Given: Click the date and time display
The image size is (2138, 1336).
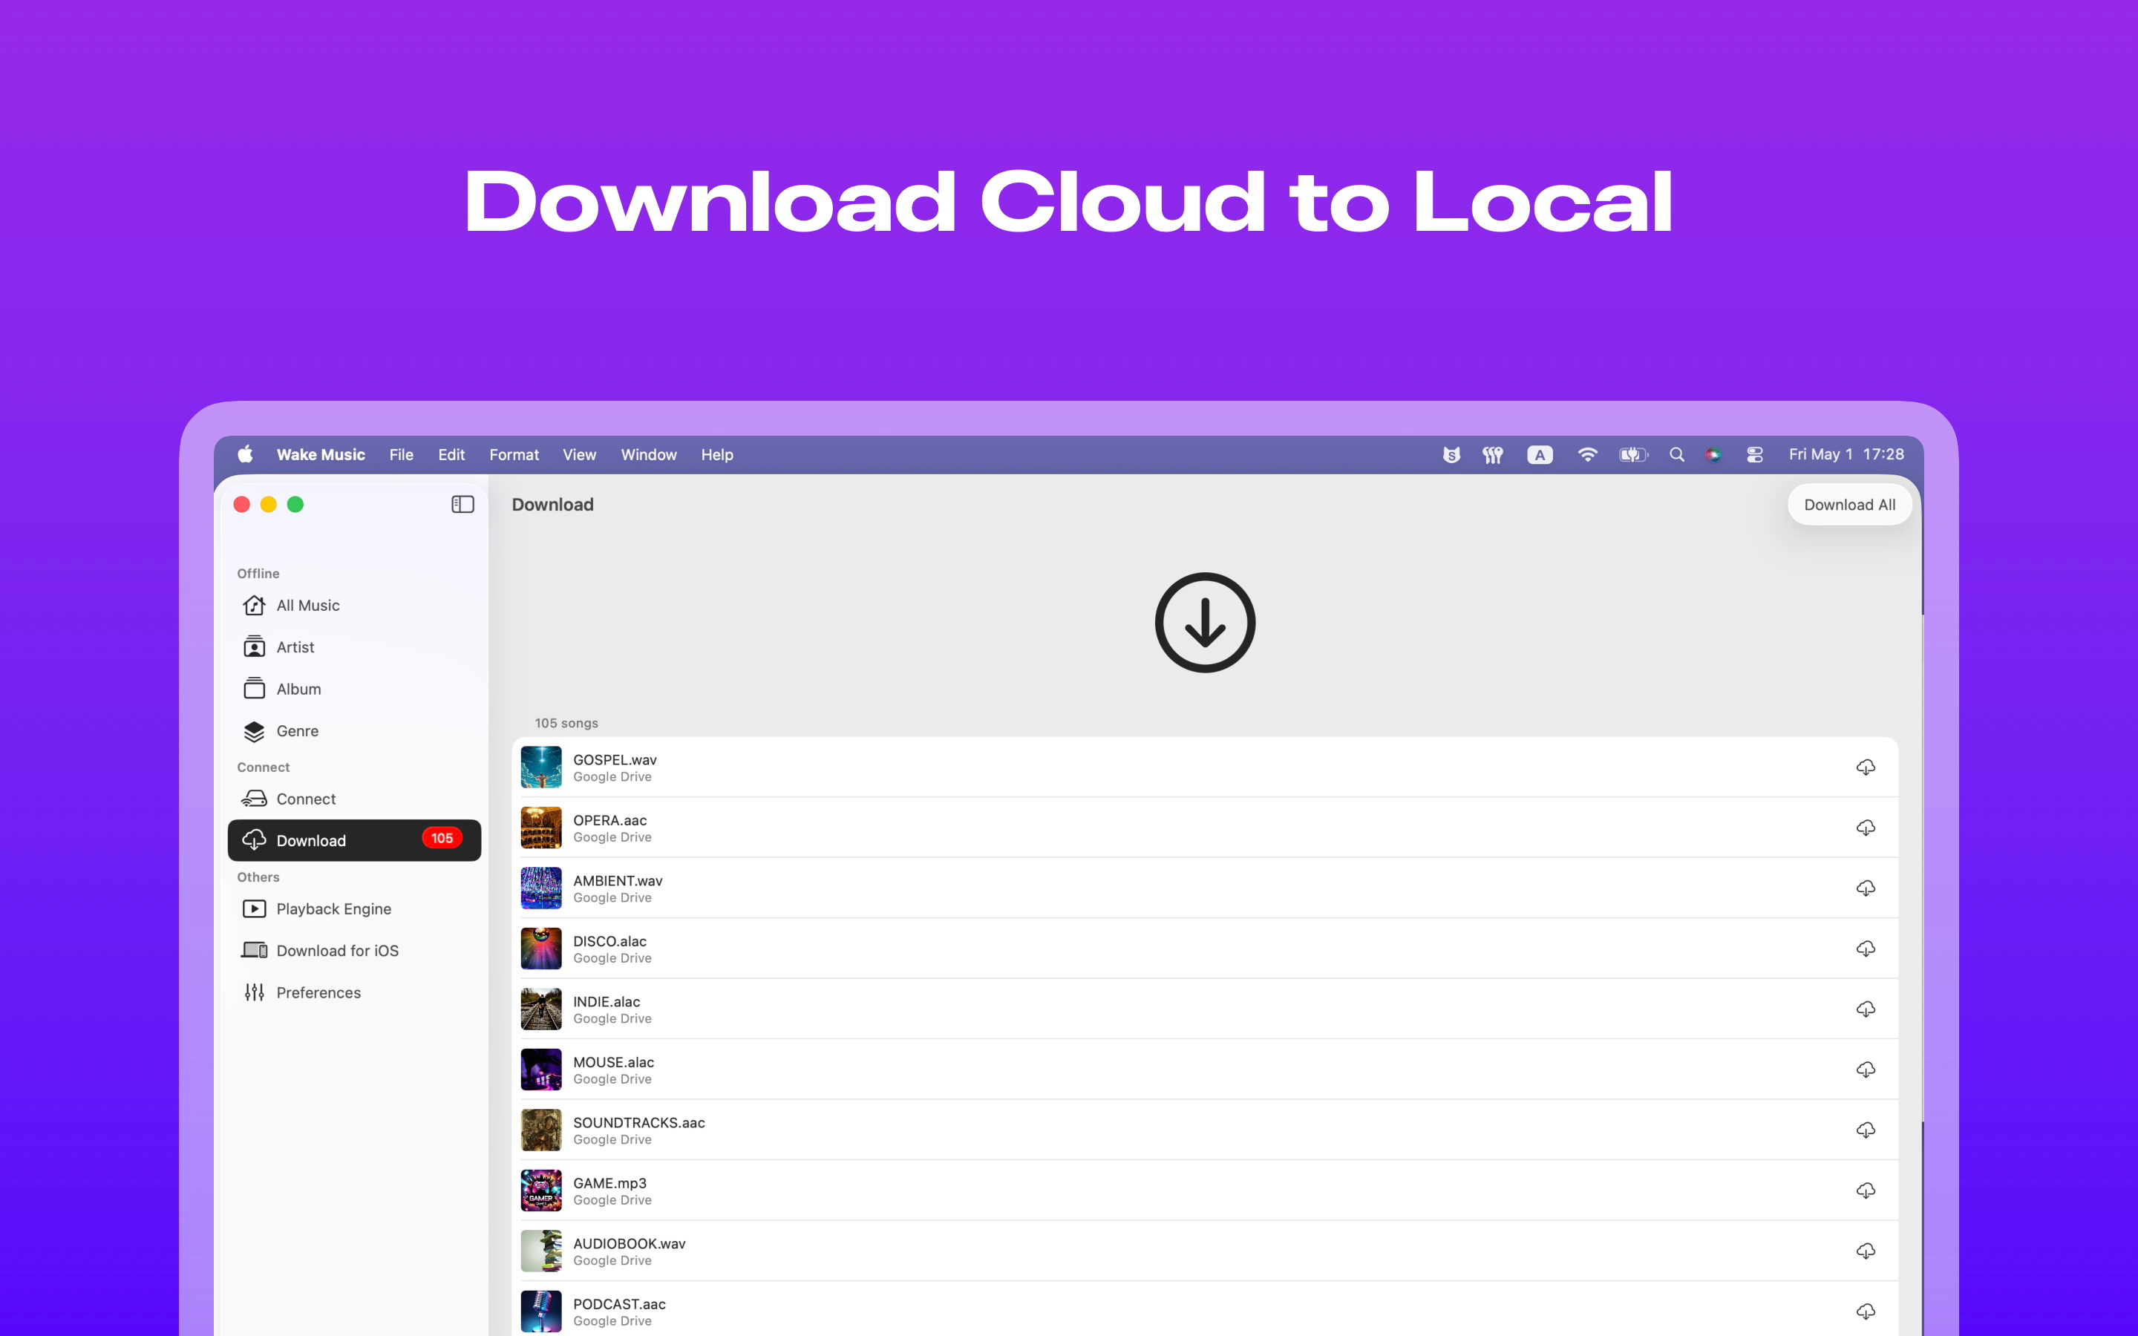Looking at the screenshot, I should coord(1846,454).
